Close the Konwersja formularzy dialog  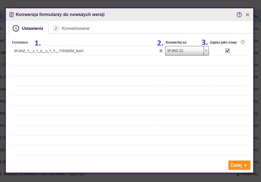[247, 14]
